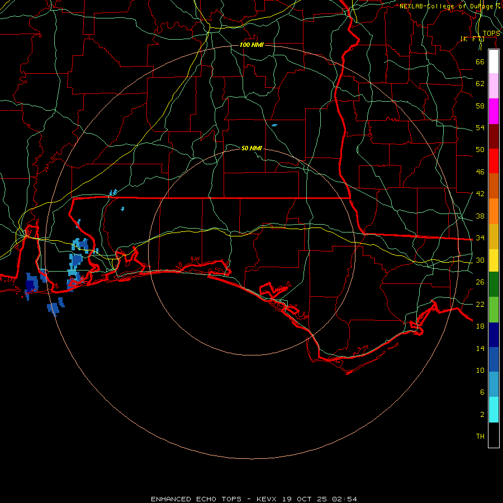Image resolution: width=503 pixels, height=503 pixels.
Task: Click the 'TOPS' legend title
Action: 491,34
